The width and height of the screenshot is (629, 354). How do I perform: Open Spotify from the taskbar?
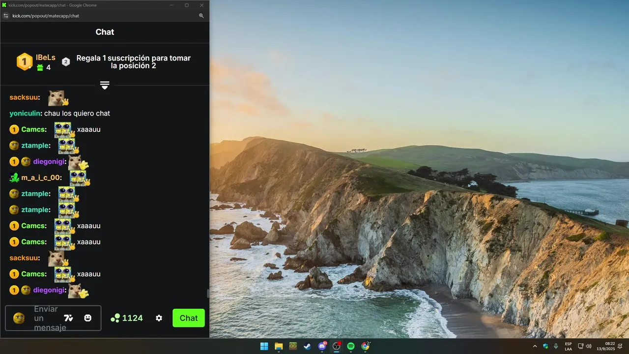pyautogui.click(x=351, y=346)
